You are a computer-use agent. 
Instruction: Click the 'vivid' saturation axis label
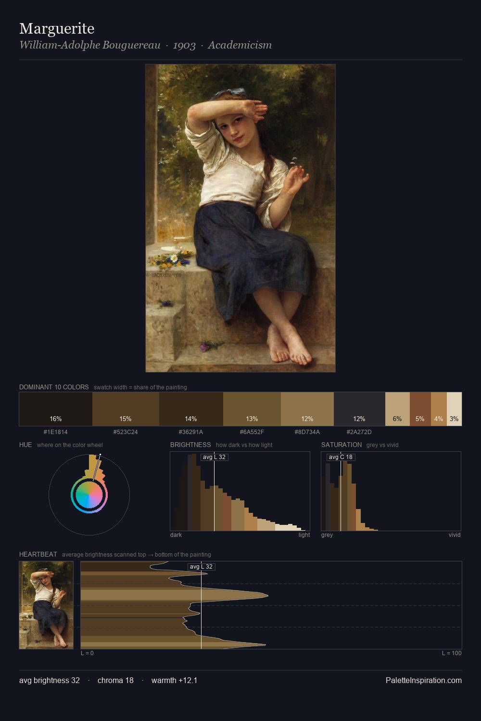tap(455, 535)
